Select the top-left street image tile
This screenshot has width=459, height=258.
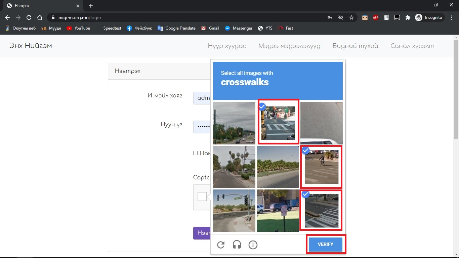pos(234,123)
